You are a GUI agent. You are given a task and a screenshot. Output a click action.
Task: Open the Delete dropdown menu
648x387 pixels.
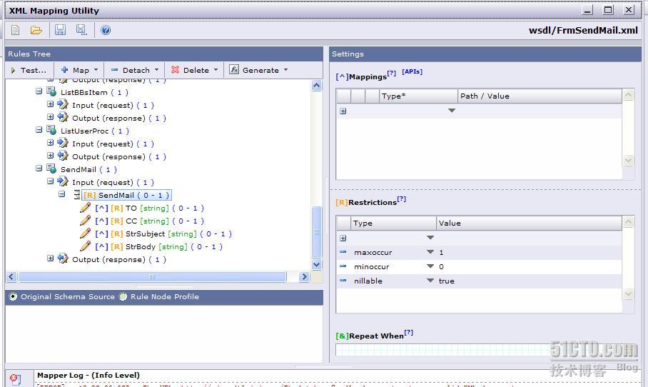pyautogui.click(x=194, y=70)
